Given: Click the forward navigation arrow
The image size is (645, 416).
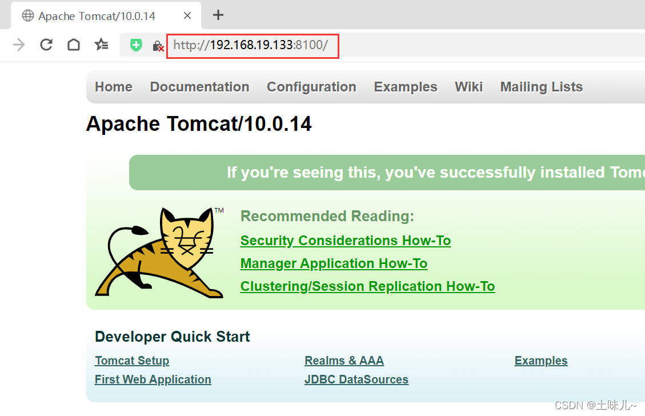Looking at the screenshot, I should [19, 45].
